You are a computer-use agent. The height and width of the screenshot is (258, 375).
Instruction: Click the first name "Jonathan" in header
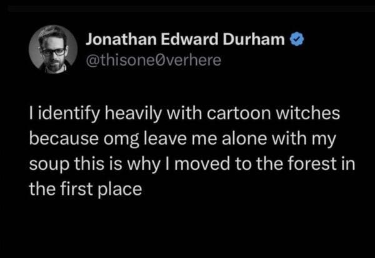pyautogui.click(x=118, y=41)
